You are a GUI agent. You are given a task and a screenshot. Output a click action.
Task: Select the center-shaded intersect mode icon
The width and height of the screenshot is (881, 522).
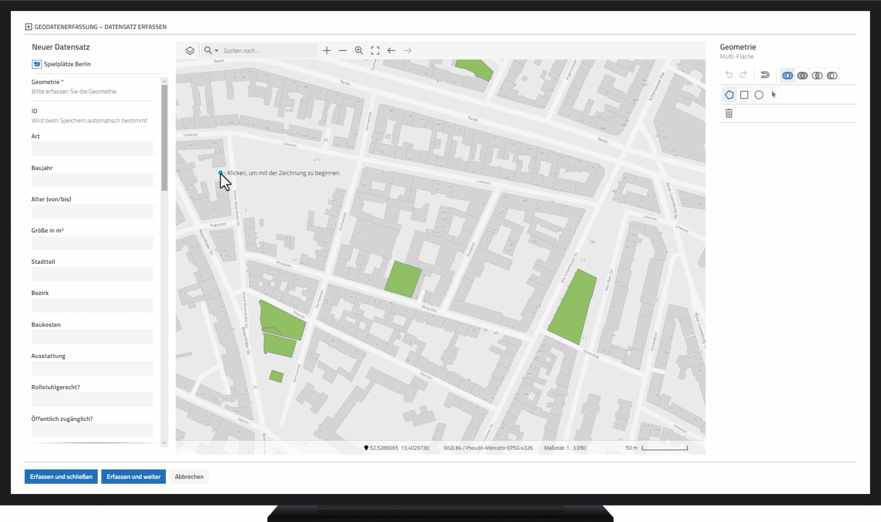click(x=817, y=75)
